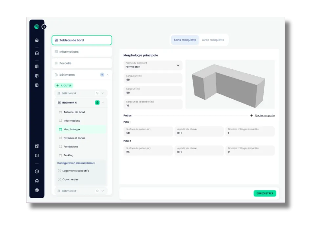Open Logements collectifs materials configuration
Image resolution: width=320 pixels, height=230 pixels.
(81, 171)
